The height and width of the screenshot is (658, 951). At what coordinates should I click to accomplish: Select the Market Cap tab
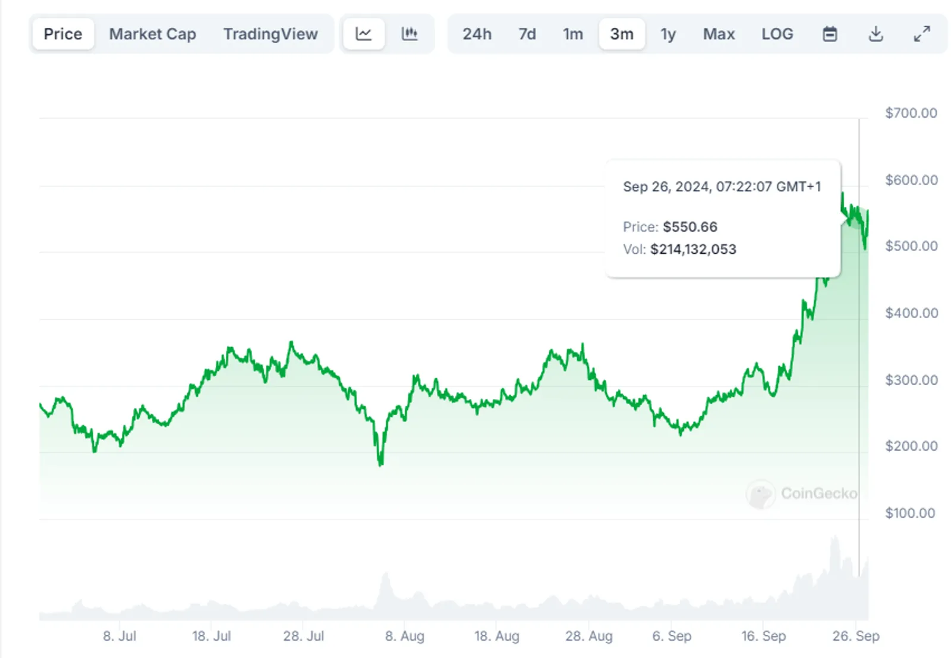click(153, 34)
